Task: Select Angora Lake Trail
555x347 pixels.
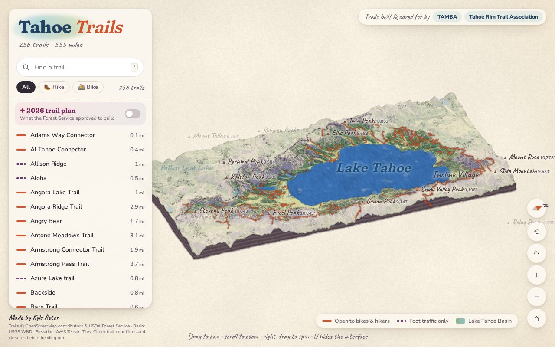Action: point(80,193)
